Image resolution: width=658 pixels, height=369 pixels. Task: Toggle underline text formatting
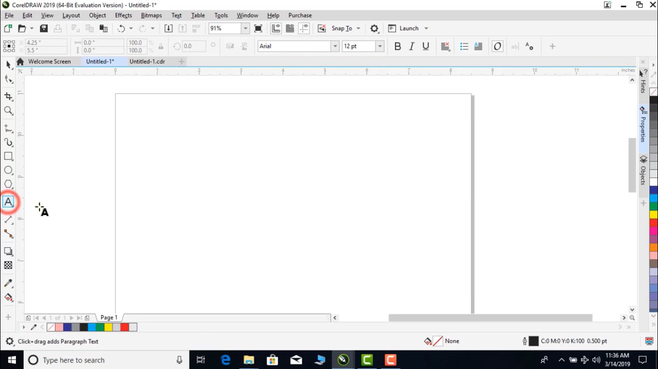425,46
